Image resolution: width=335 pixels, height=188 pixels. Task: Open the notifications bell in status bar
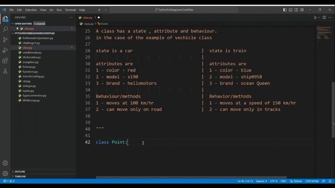(x=330, y=181)
